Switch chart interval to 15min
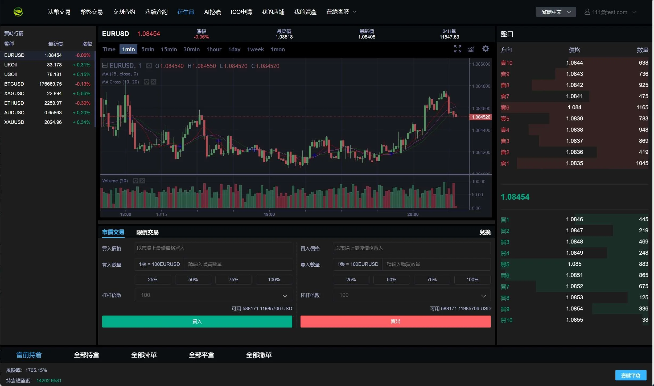The height and width of the screenshot is (386, 654). [x=169, y=49]
